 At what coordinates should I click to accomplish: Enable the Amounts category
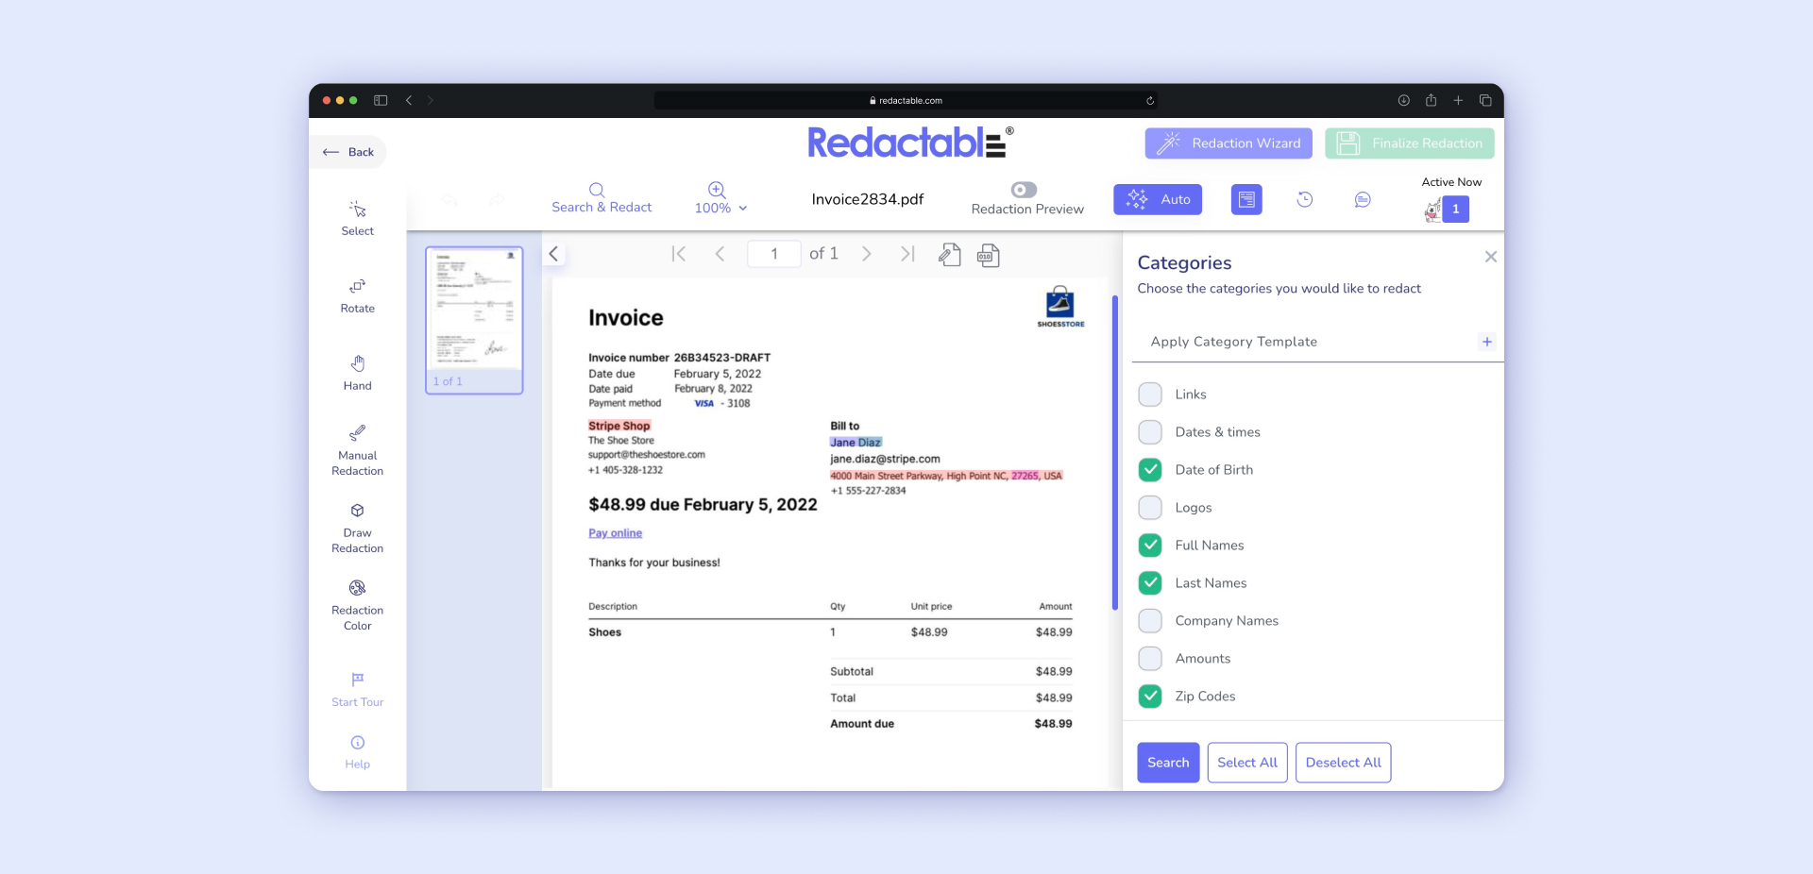[1150, 658]
